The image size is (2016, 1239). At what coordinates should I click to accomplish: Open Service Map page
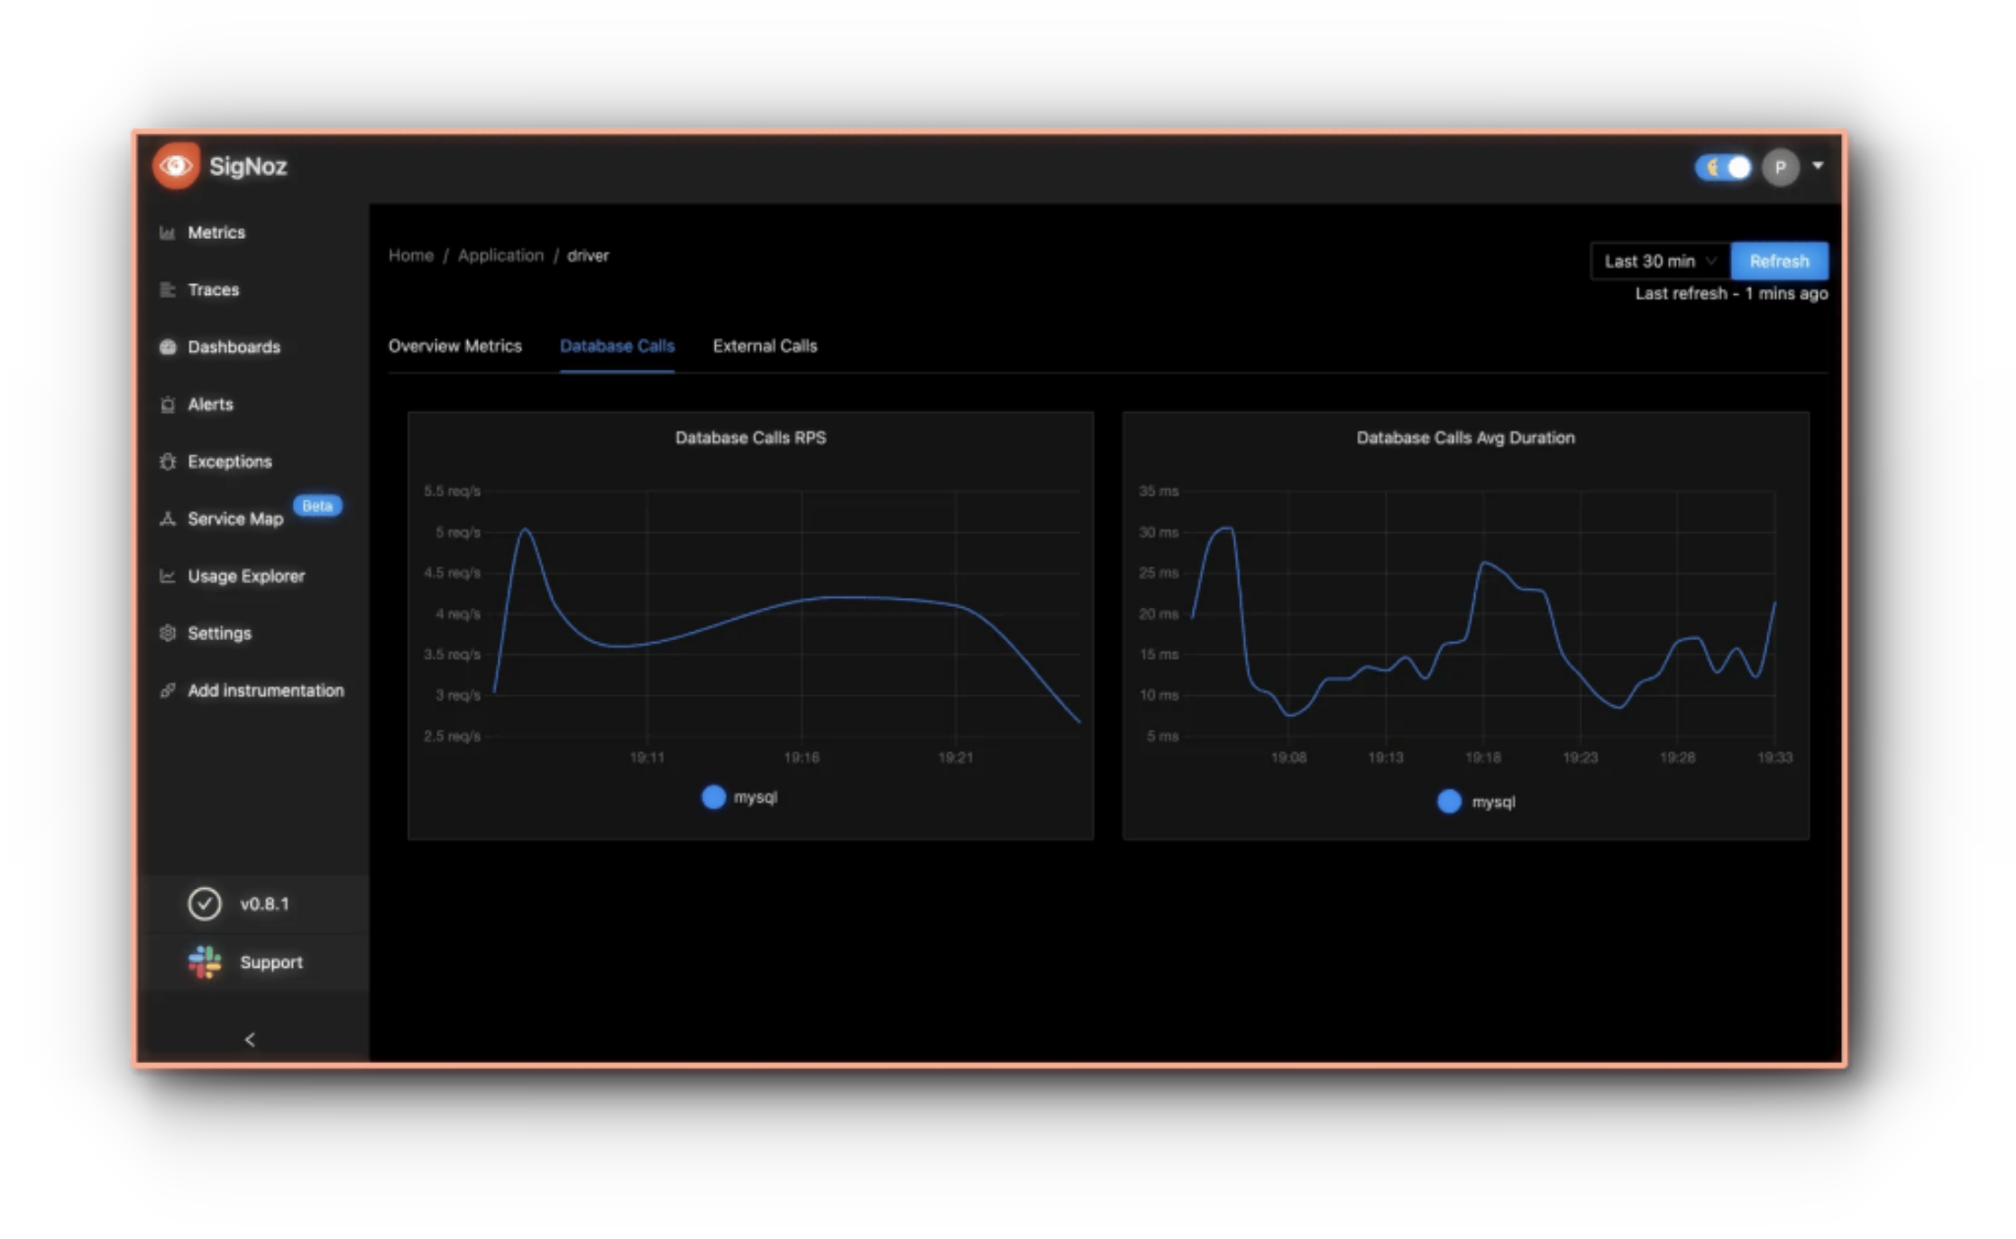[x=235, y=519]
